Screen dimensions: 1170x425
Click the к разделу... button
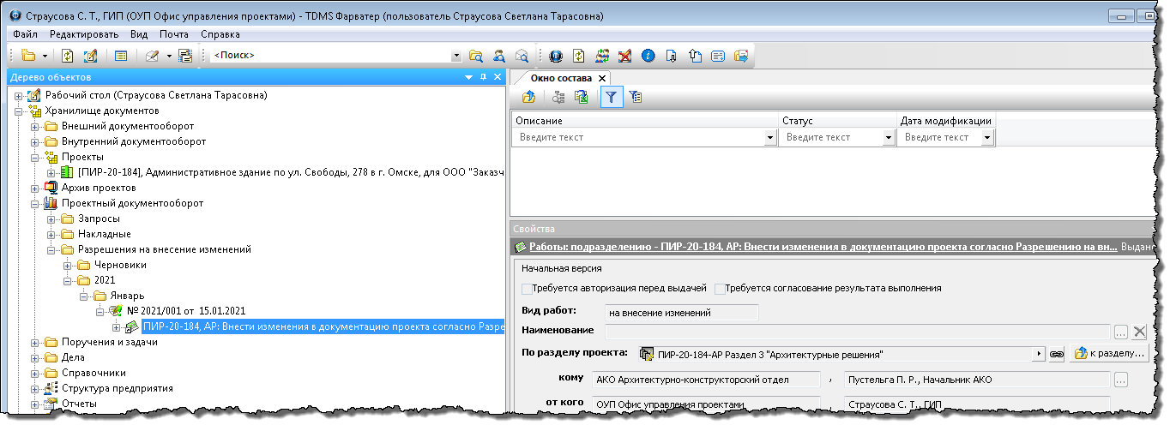(x=1108, y=353)
